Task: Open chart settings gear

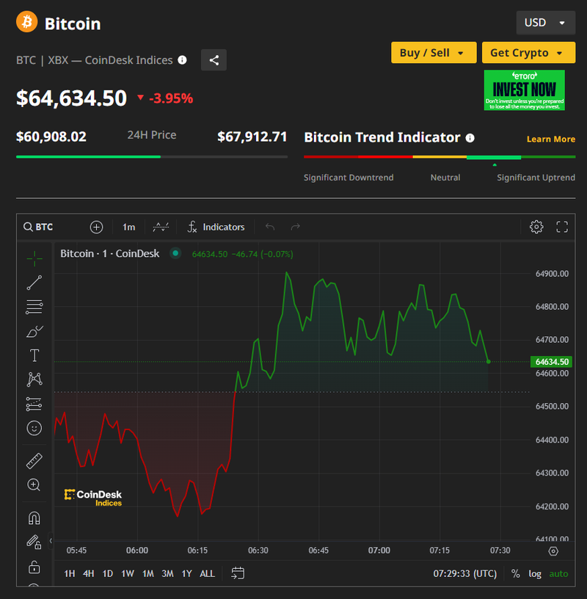Action: tap(536, 227)
